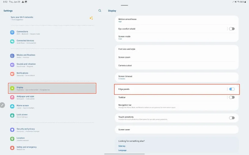
Task: Tap the Wallpaper and style icon
Action: [12, 97]
